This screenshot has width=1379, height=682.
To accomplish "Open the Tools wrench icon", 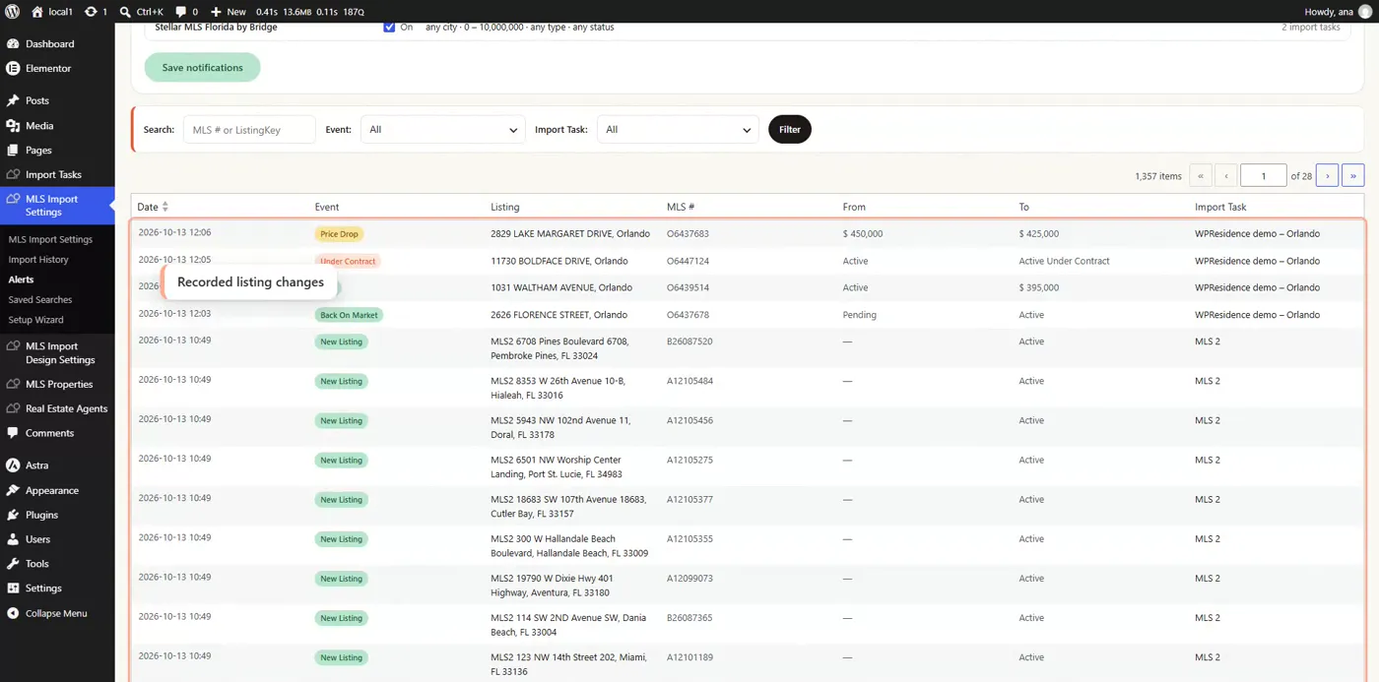I will click(13, 564).
